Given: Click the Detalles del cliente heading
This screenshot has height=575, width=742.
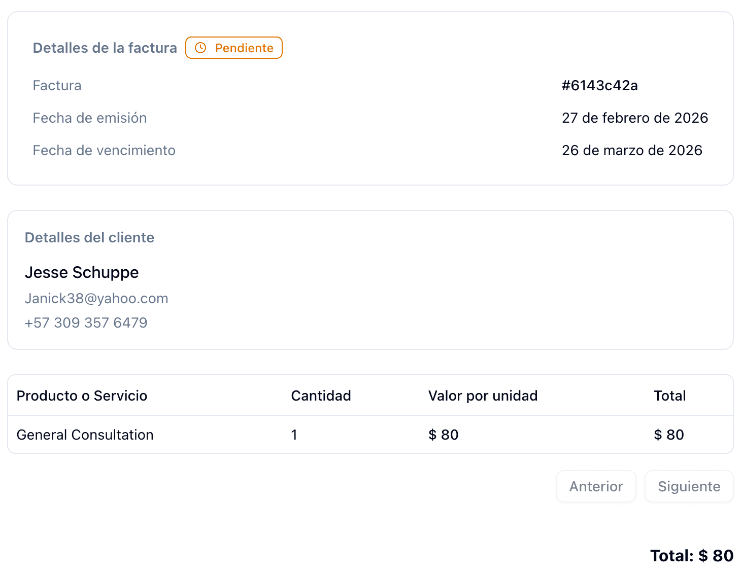Looking at the screenshot, I should coord(90,238).
